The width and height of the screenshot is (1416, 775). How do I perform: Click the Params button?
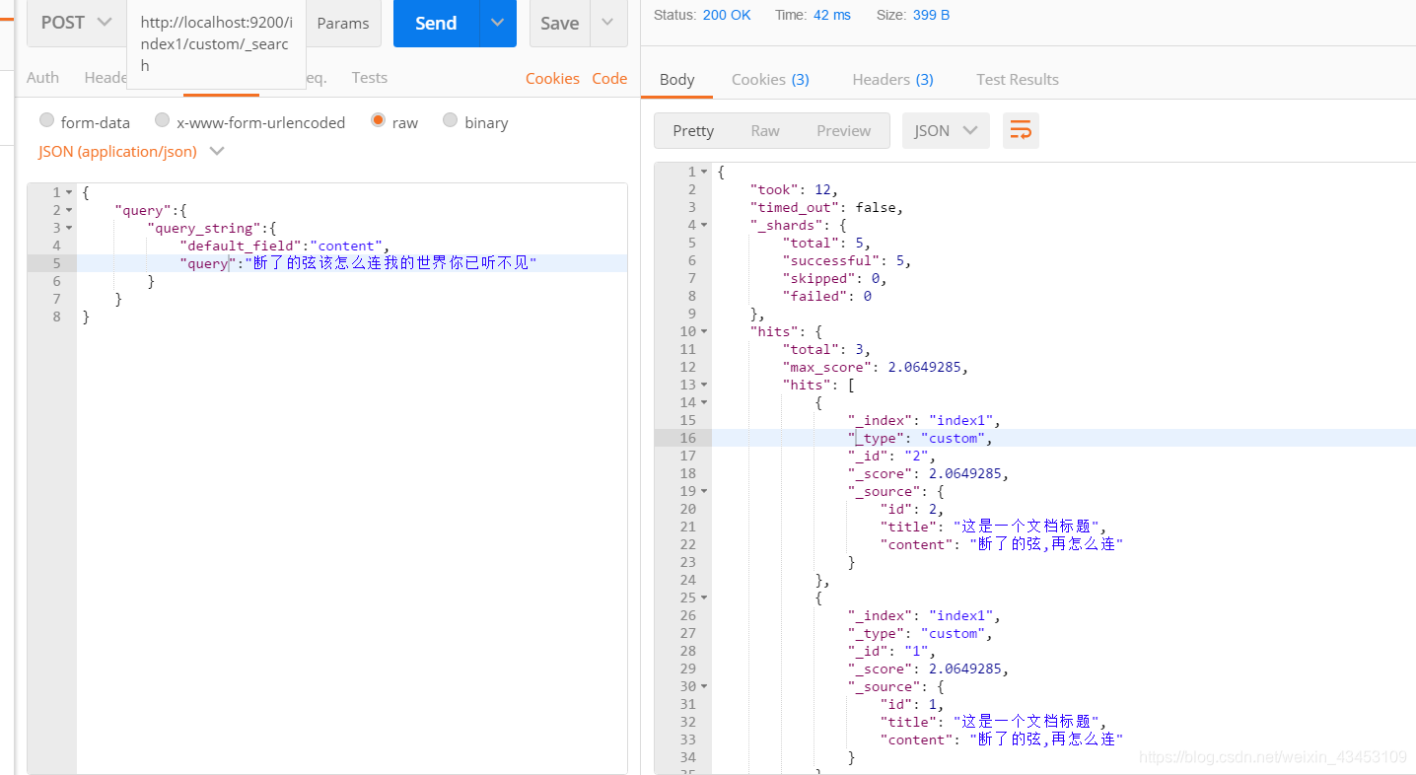(x=343, y=23)
